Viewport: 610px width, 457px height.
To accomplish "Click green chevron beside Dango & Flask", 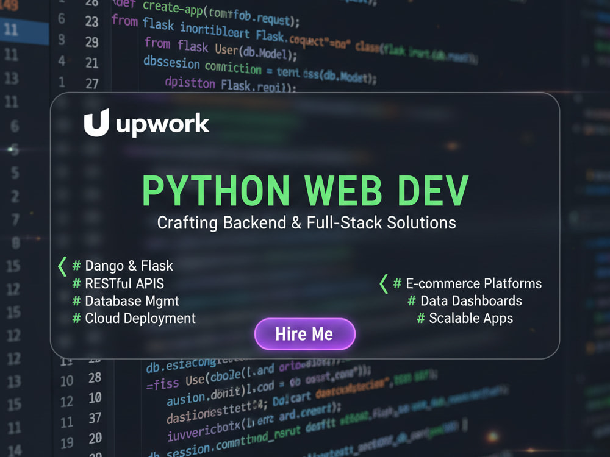I will 62,267.
